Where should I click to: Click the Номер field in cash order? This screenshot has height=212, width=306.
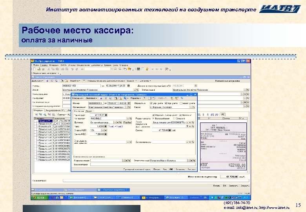[x=96, y=103]
